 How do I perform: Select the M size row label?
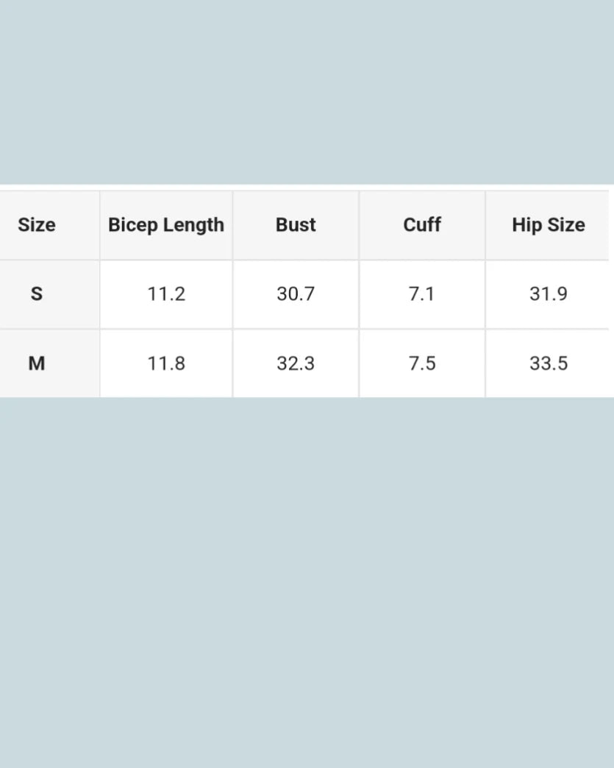tap(37, 363)
